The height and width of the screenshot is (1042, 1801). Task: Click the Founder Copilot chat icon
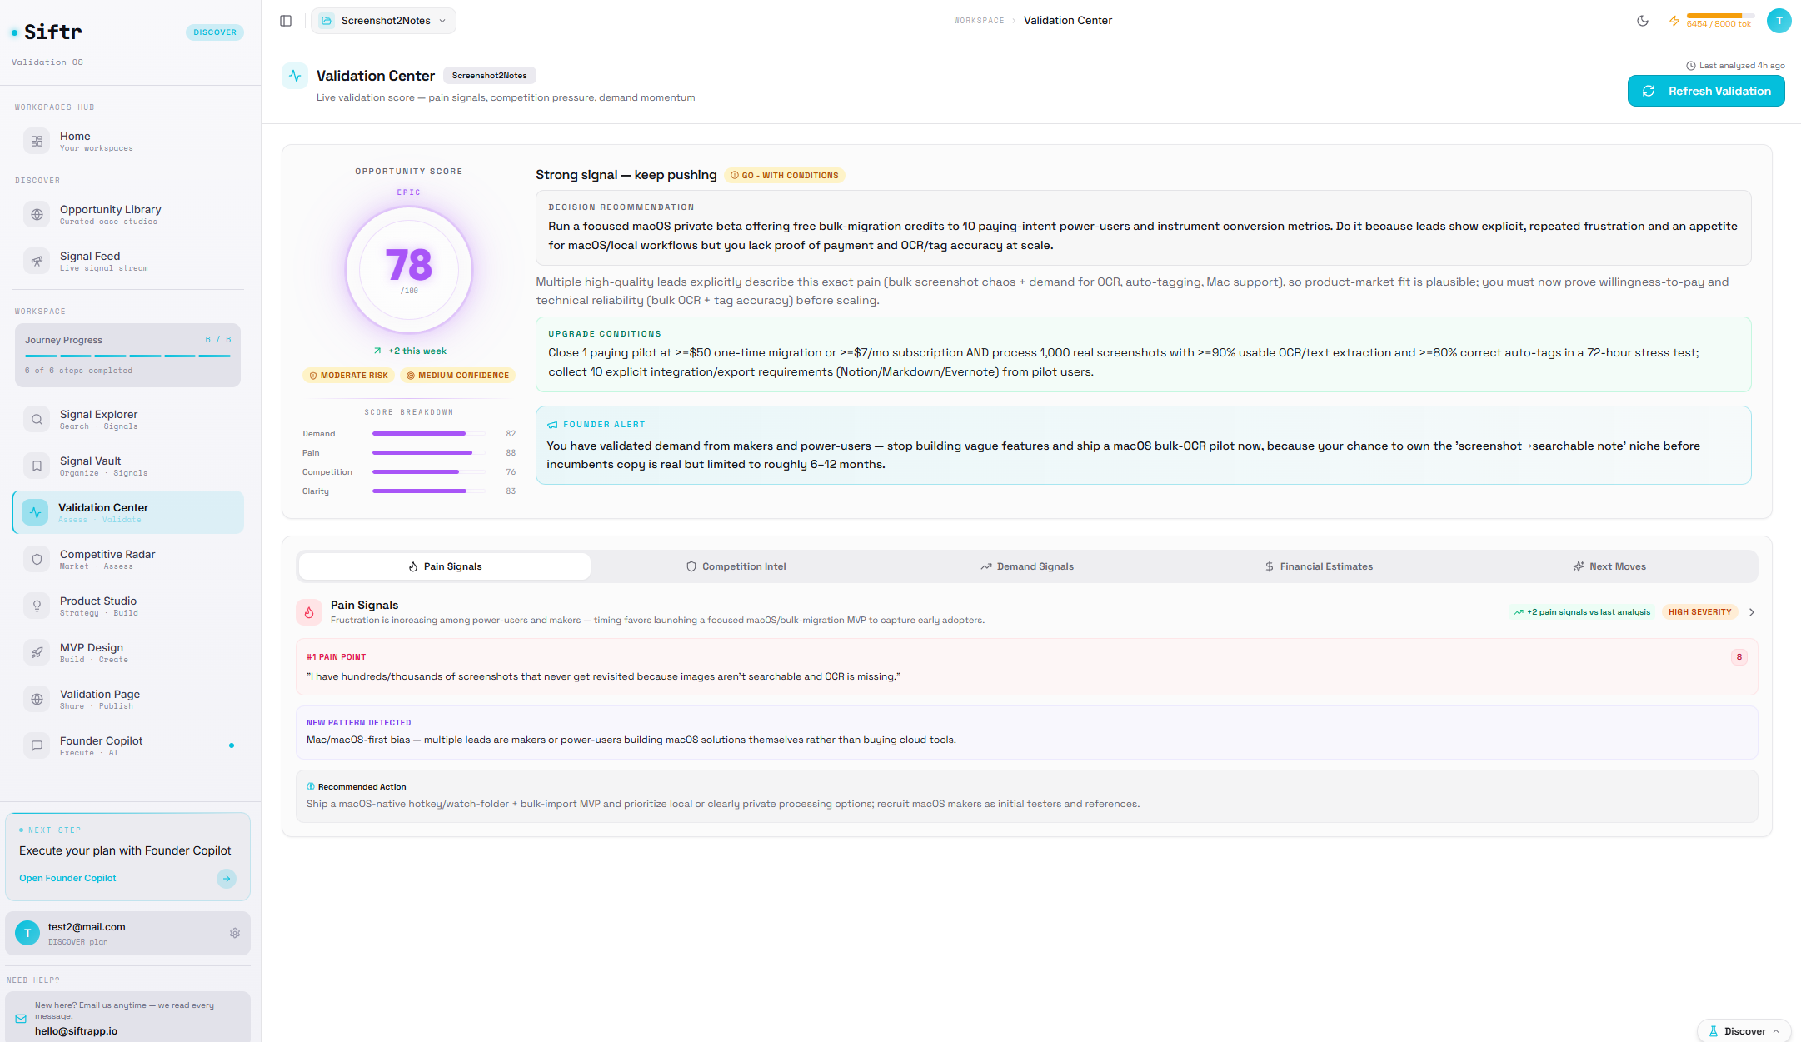[37, 745]
